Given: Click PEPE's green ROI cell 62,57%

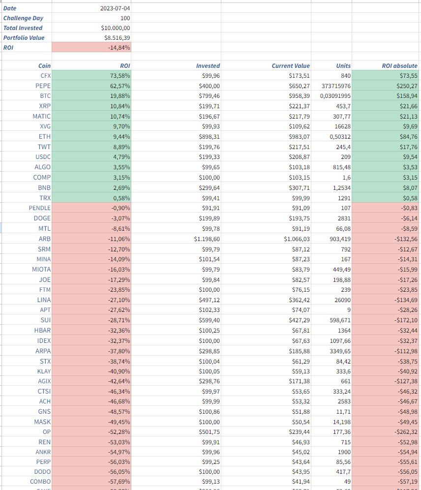Looking at the screenshot, I should tap(91, 86).
